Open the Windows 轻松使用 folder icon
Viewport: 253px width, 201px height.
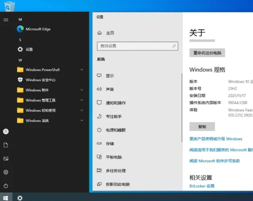[20, 111]
